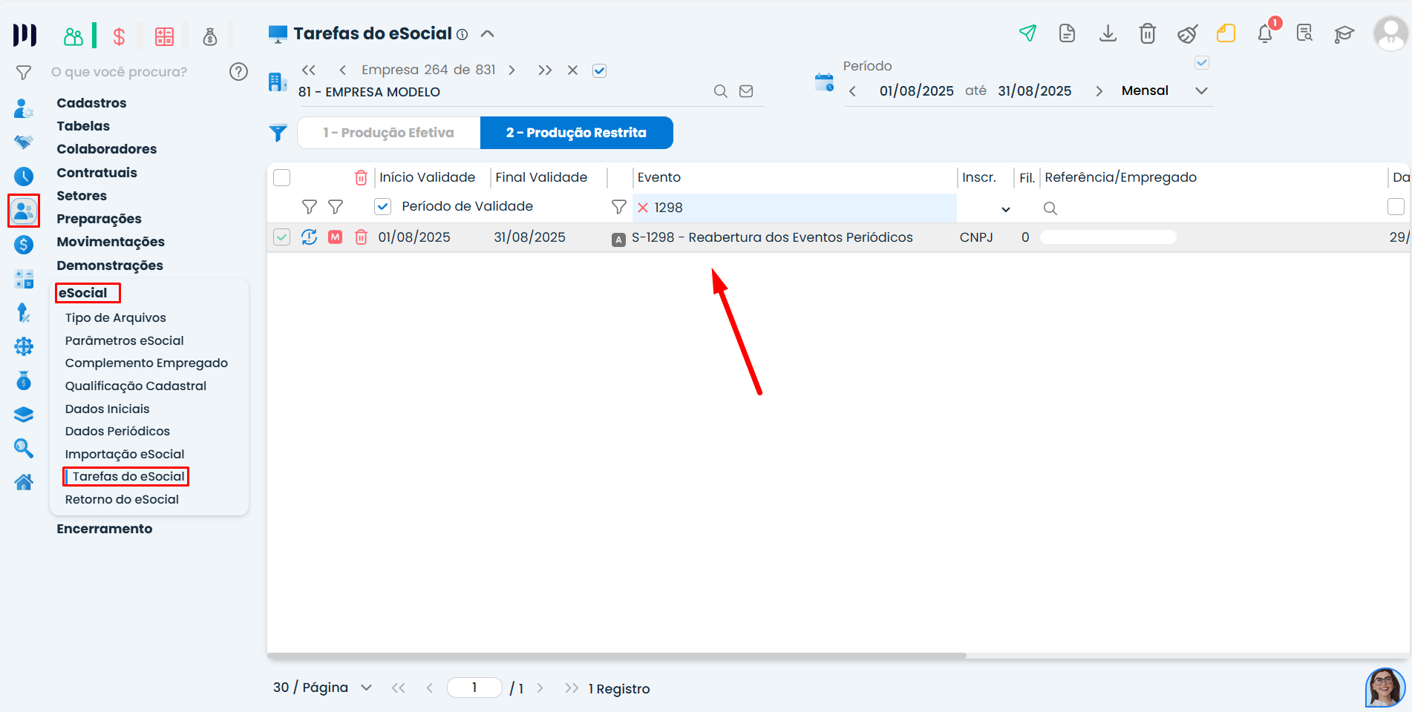Open the 30 / Página page size dropdown

(322, 688)
